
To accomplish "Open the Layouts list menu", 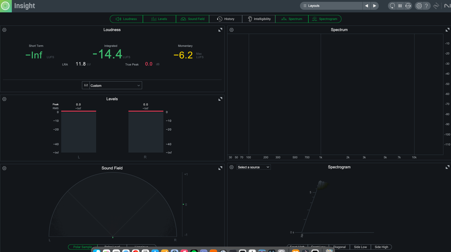I will point(331,6).
